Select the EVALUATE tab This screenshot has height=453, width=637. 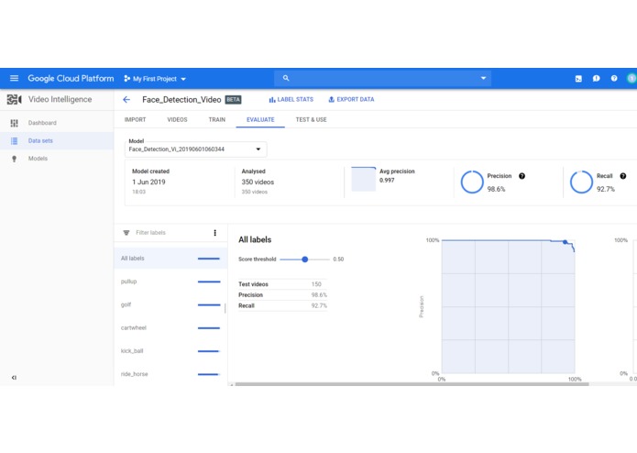pos(260,119)
